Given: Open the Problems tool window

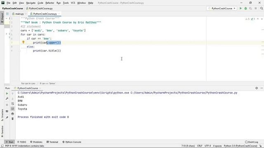Looking at the screenshot, I should tap(36, 142).
